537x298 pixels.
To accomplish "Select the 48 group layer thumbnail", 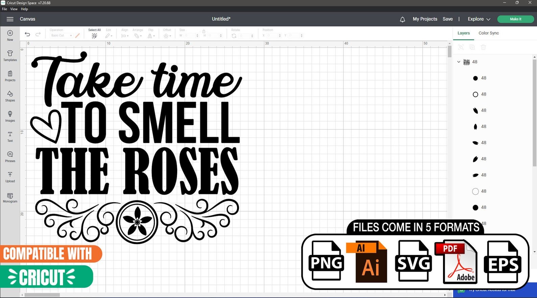I will click(x=467, y=62).
